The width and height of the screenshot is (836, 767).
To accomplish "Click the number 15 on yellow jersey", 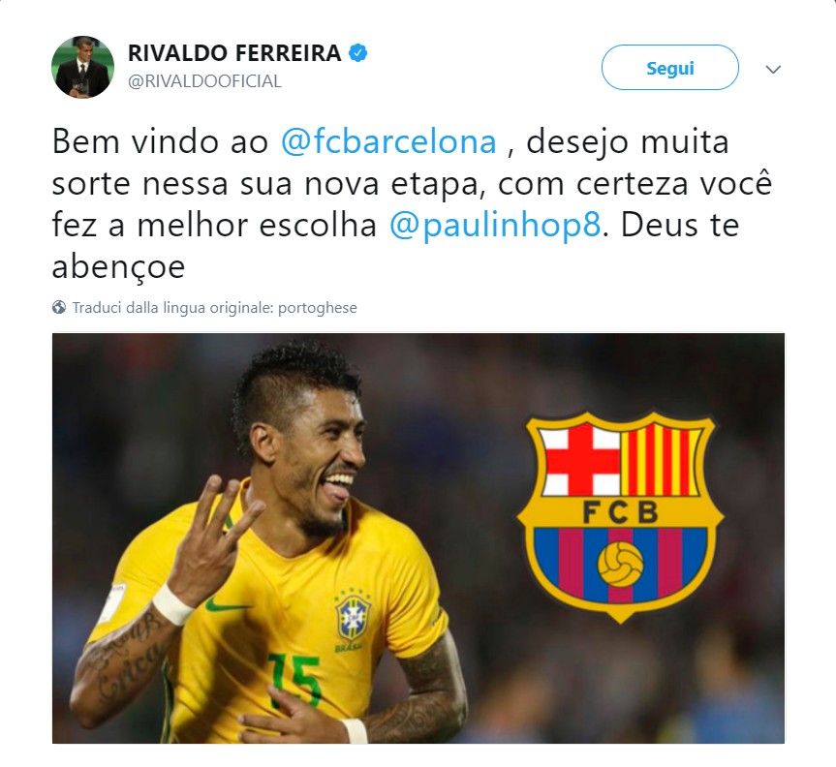I will (294, 679).
